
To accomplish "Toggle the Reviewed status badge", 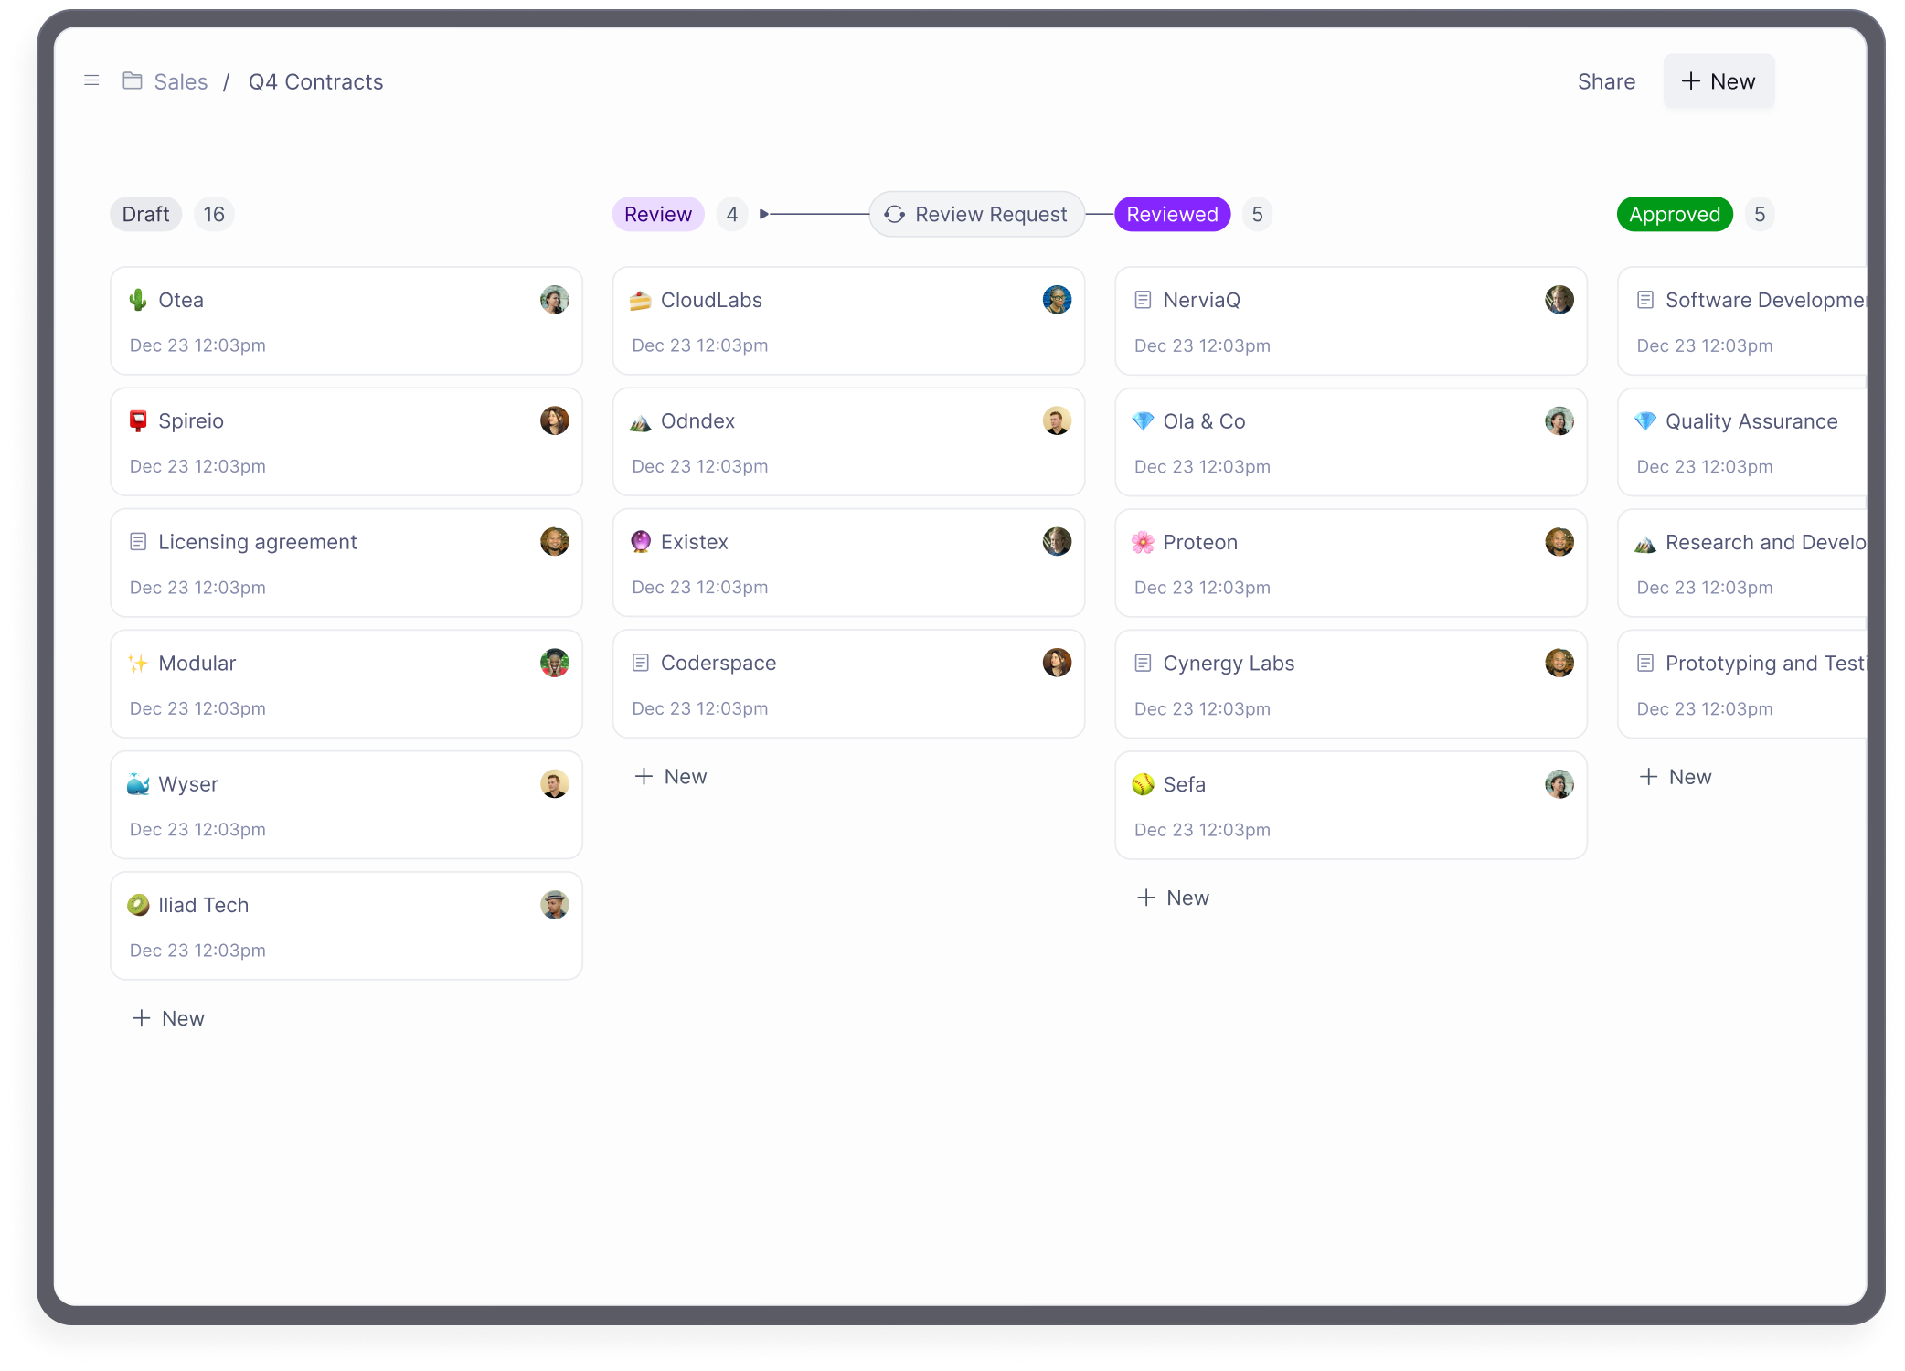I will click(1172, 214).
